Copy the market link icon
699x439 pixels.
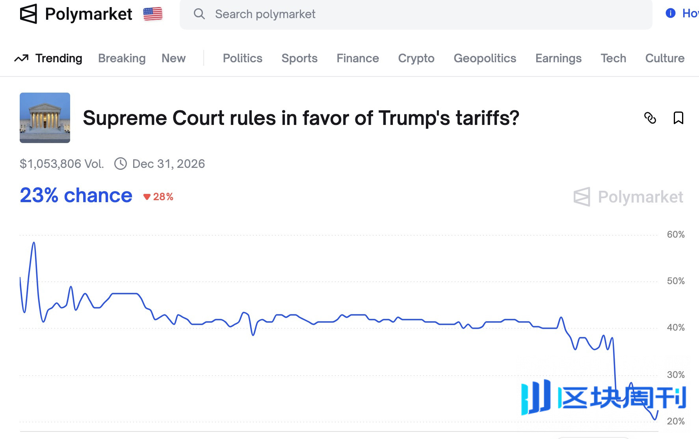point(650,118)
